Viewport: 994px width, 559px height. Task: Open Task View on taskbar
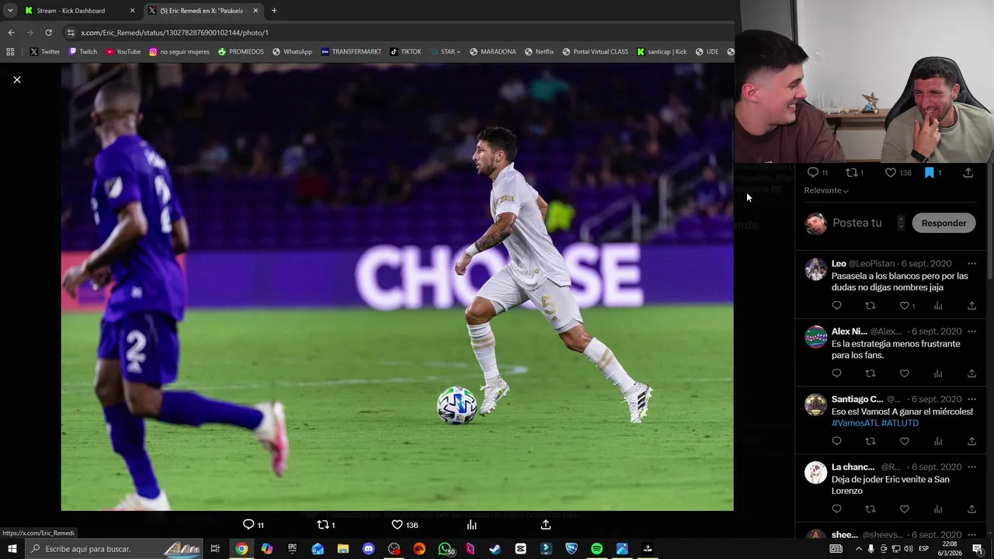coord(215,549)
